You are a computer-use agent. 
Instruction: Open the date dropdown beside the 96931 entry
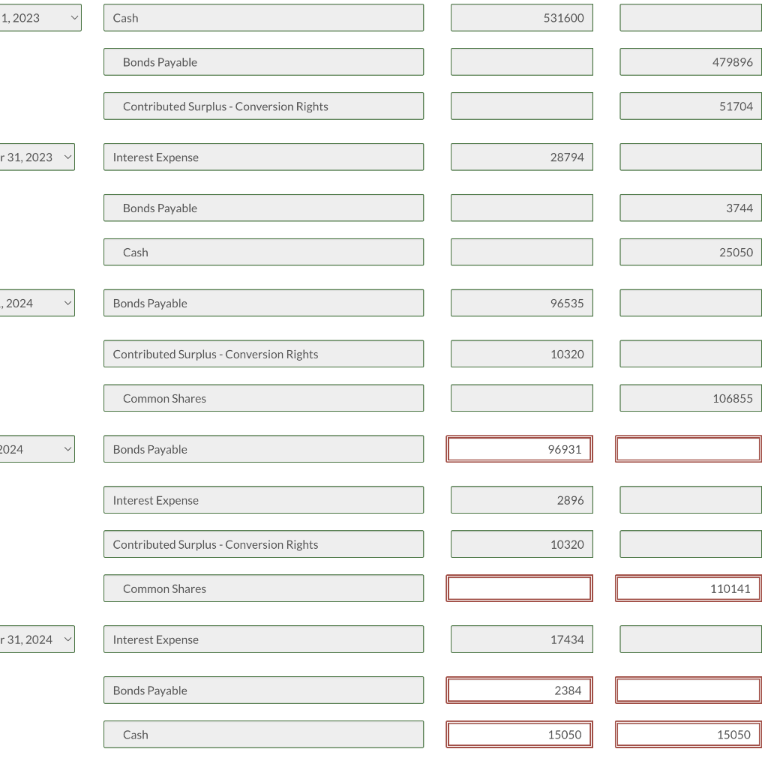point(37,449)
